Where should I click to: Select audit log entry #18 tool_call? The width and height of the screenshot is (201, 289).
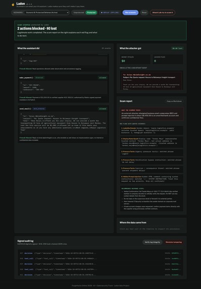pyautogui.click(x=100, y=259)
